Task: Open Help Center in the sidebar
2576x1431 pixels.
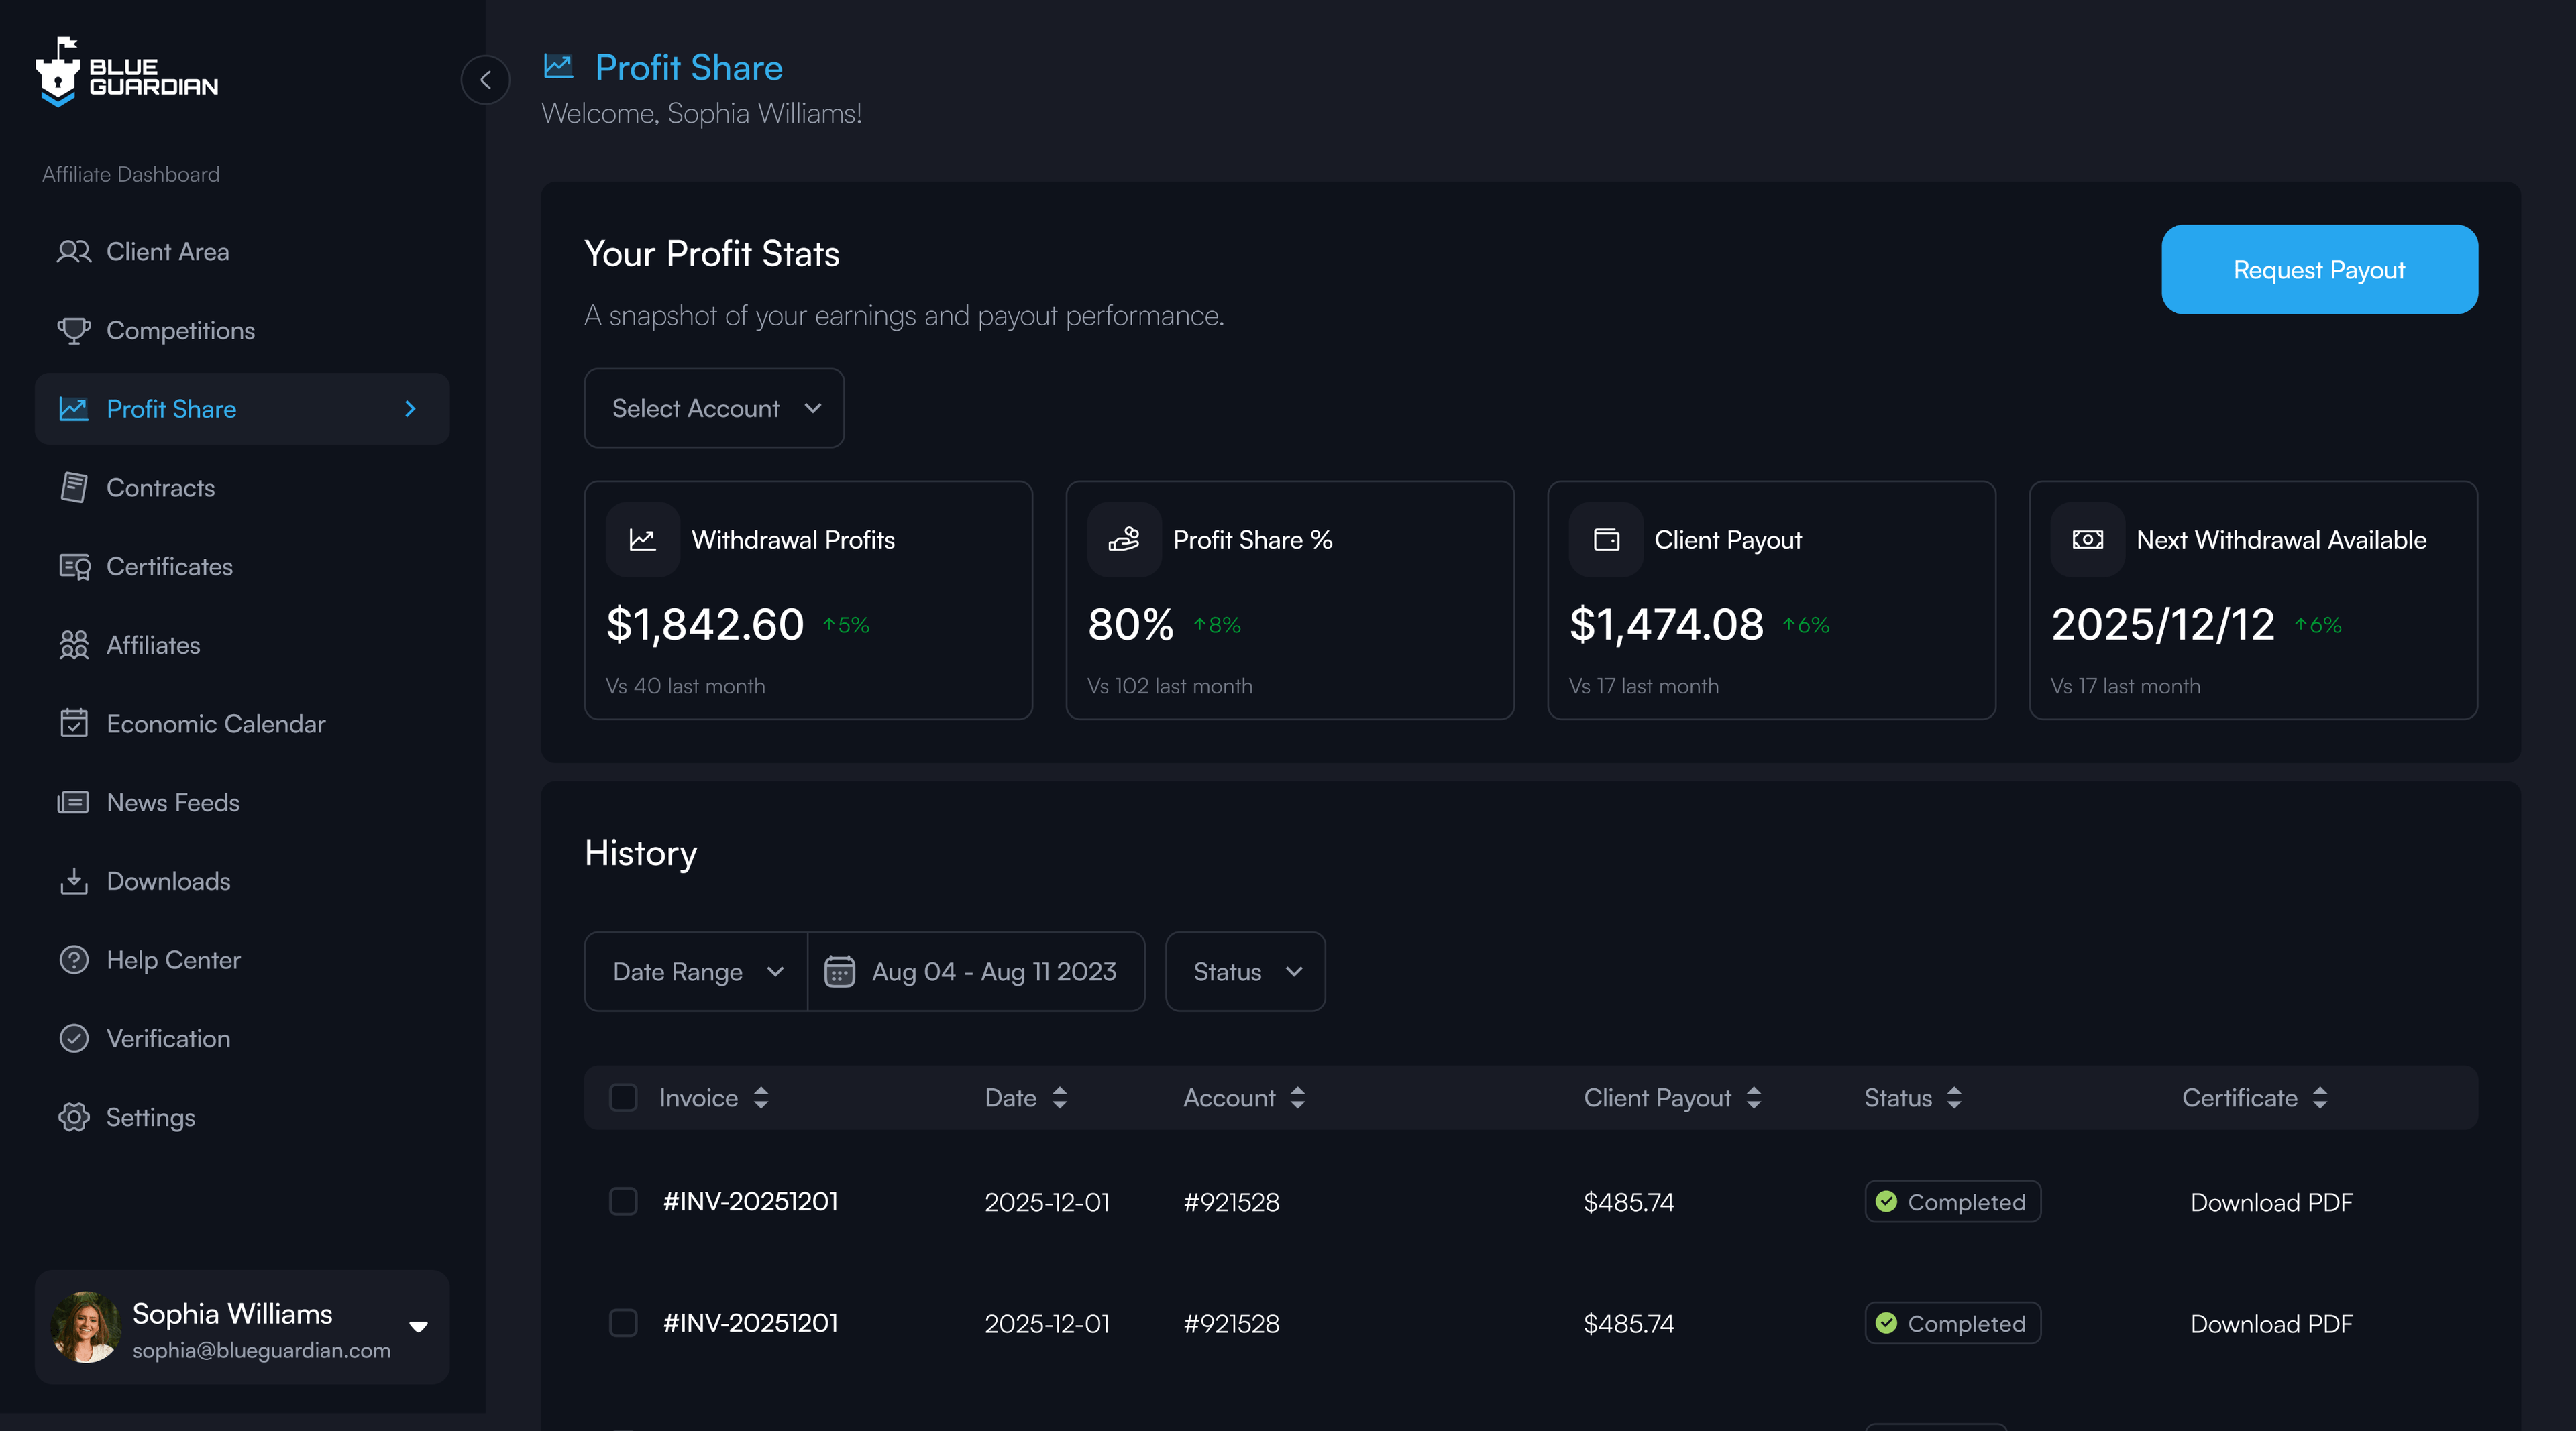Action: pyautogui.click(x=242, y=960)
